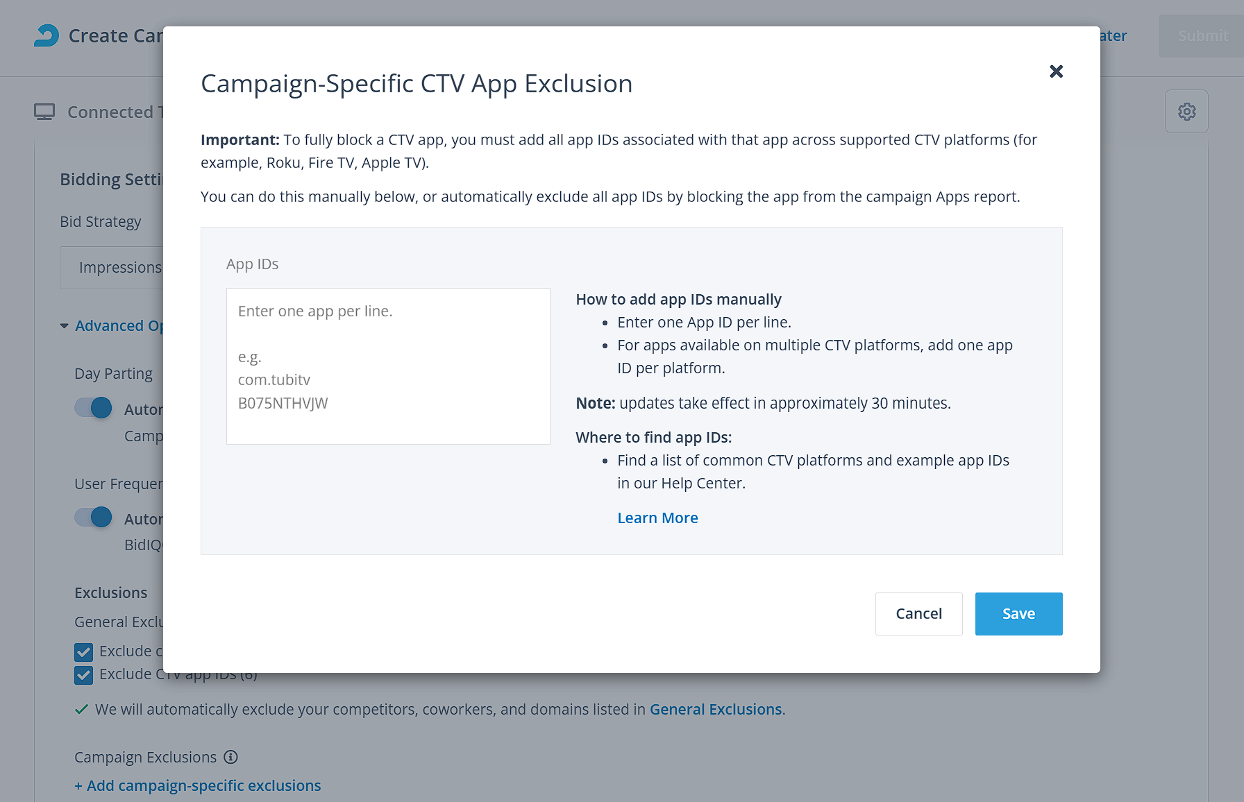Image resolution: width=1244 pixels, height=802 pixels.
Task: Click the dialog title text
Action: pos(417,84)
